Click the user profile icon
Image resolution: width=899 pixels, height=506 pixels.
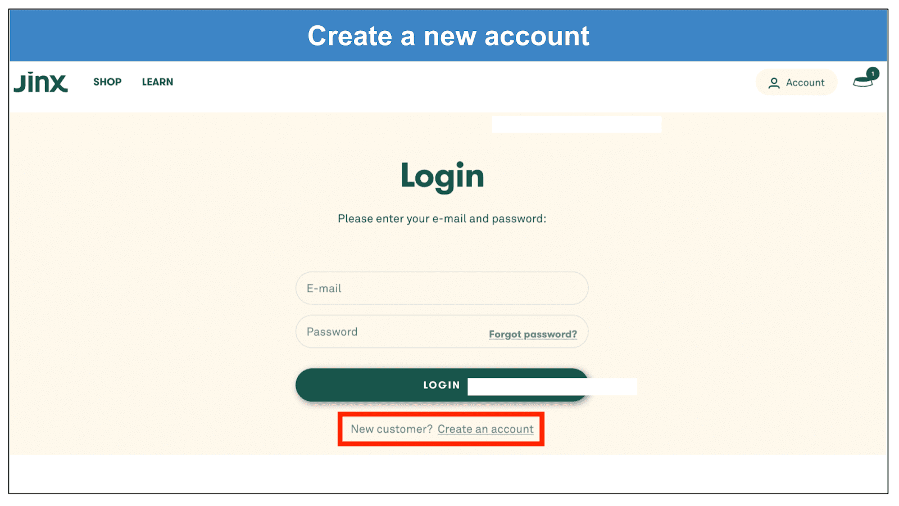[x=774, y=83]
